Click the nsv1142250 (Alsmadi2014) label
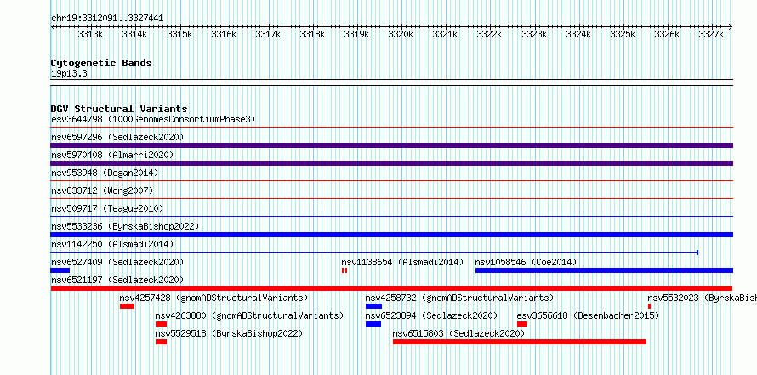The image size is (757, 375). click(x=112, y=244)
